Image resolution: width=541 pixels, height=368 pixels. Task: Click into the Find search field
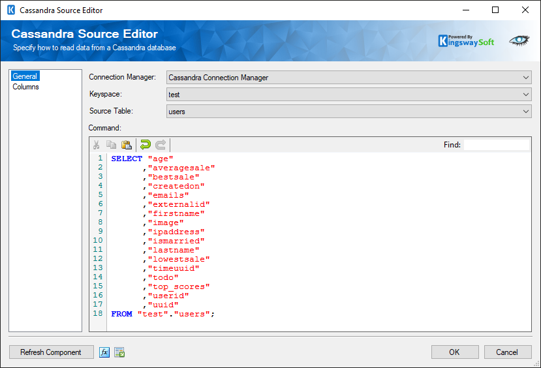(x=497, y=145)
